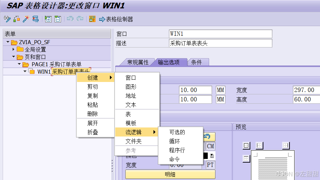Collapse the WIN1 tree node
Image resolution: width=320 pixels, height=180 pixels.
click(25, 71)
